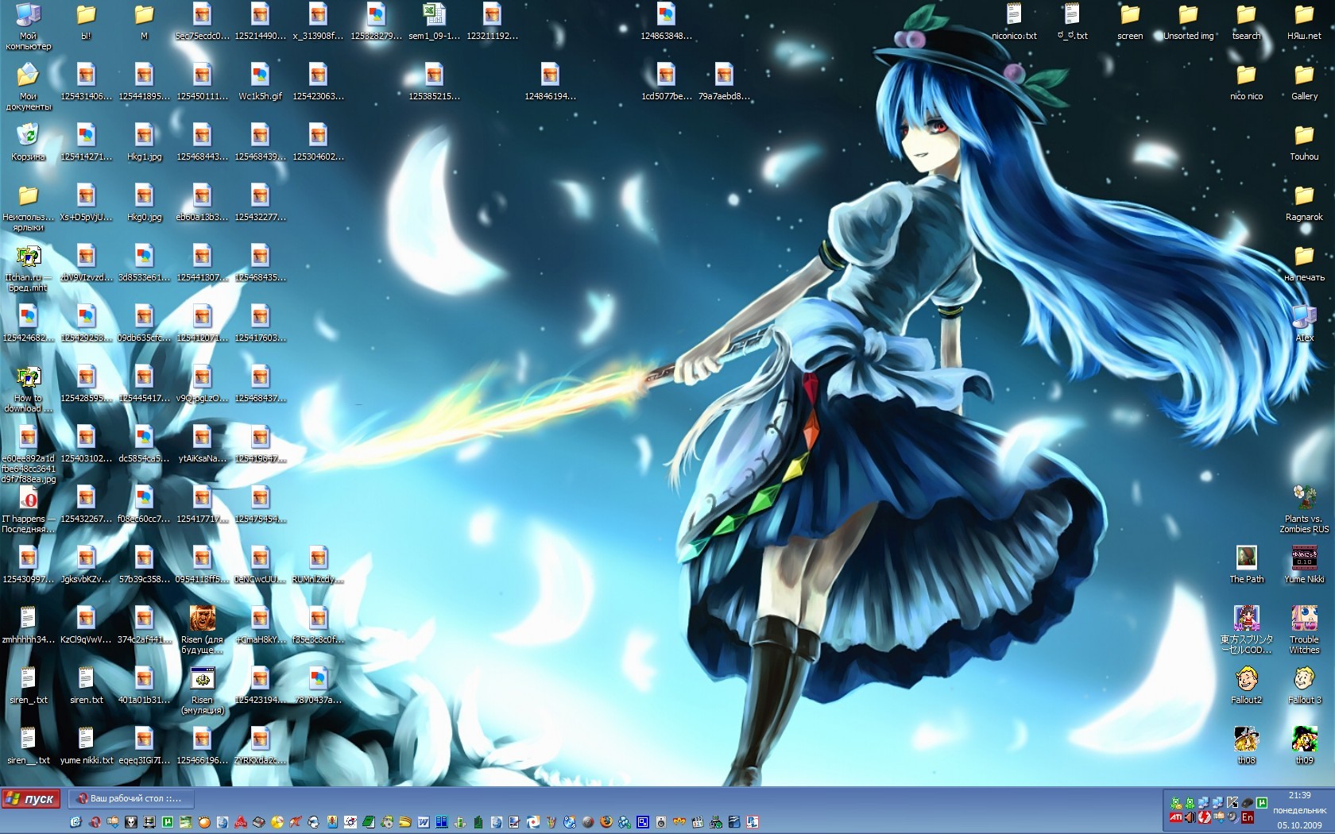This screenshot has height=834, width=1335.
Task: Click the En language indicator
Action: coord(1248,817)
